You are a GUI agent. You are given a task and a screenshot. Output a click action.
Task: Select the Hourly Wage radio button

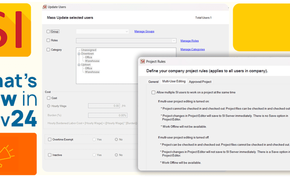coord(49,106)
